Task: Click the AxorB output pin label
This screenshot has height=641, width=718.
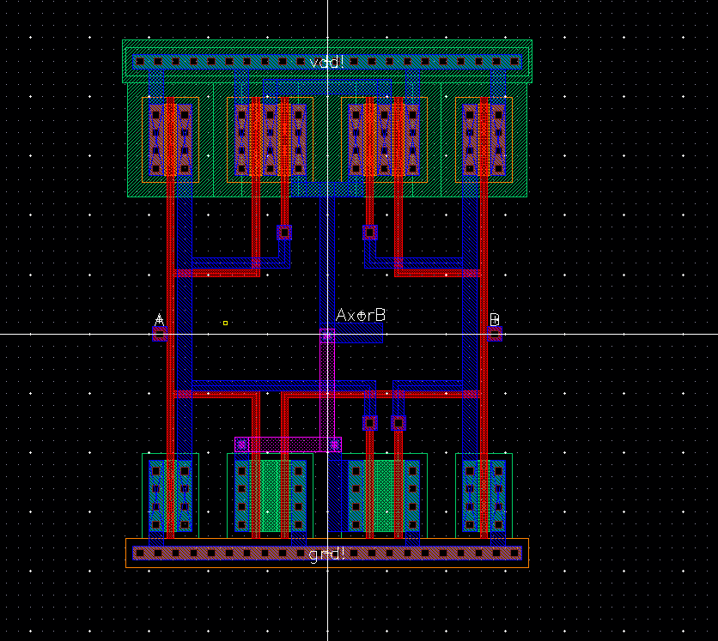Action: click(361, 315)
